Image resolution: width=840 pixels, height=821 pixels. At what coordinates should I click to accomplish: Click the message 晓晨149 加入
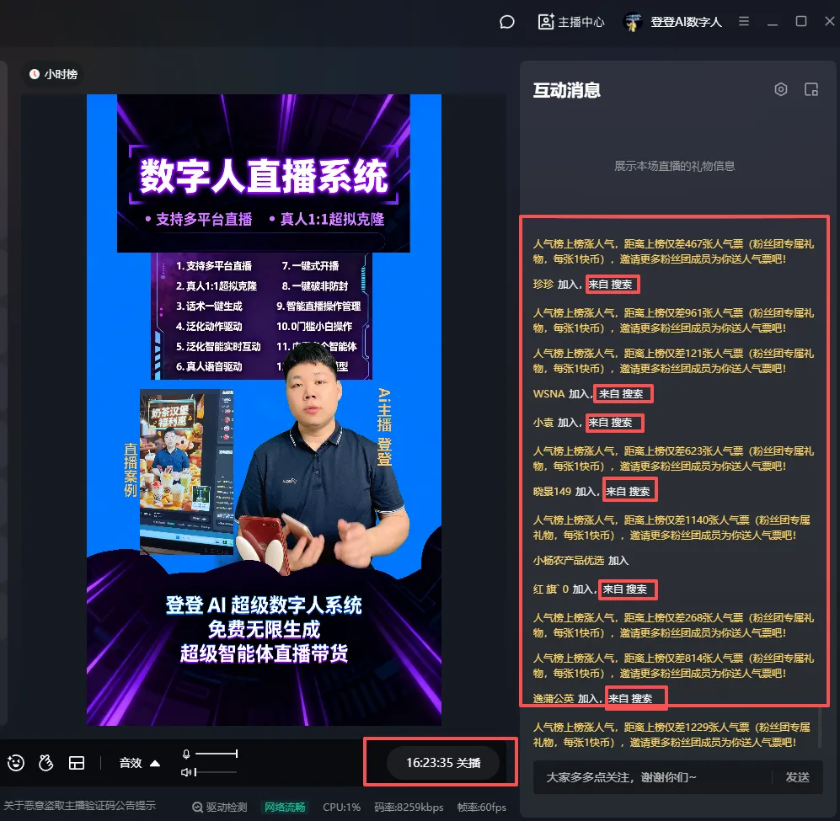coord(591,491)
